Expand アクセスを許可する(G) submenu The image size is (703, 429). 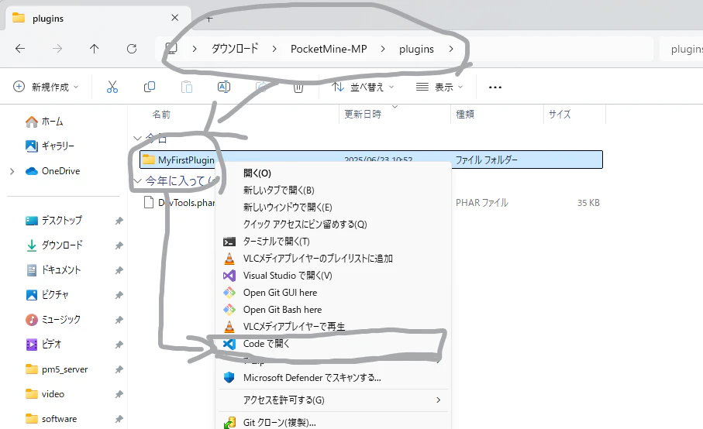tap(333, 400)
